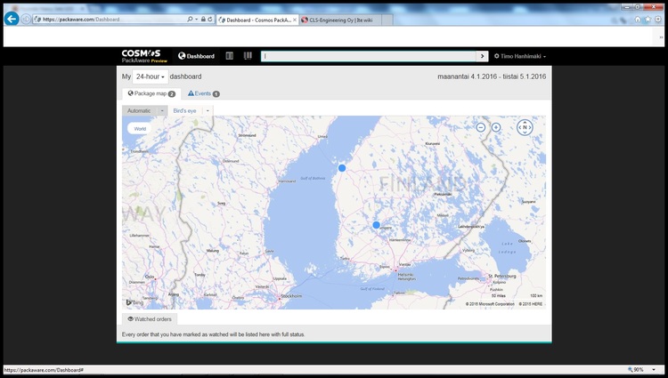Switch to the Events tab
The height and width of the screenshot is (378, 668).
204,93
